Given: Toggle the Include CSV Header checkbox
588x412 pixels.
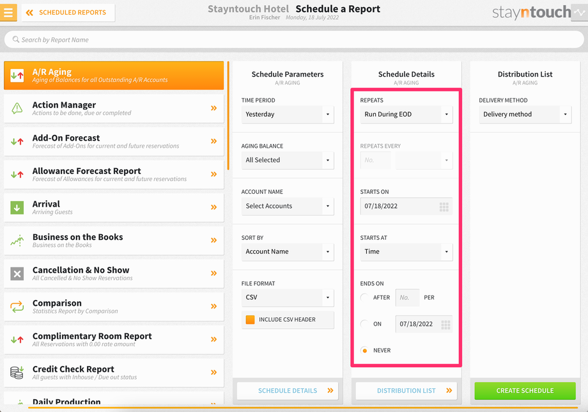Looking at the screenshot, I should [250, 320].
